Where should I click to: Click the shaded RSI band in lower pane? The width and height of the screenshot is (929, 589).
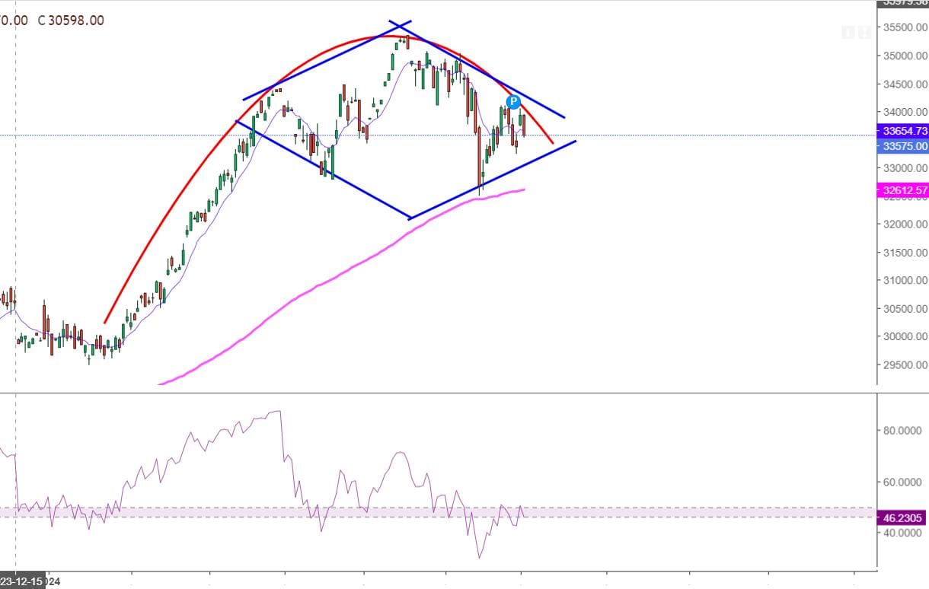[x=228, y=513]
